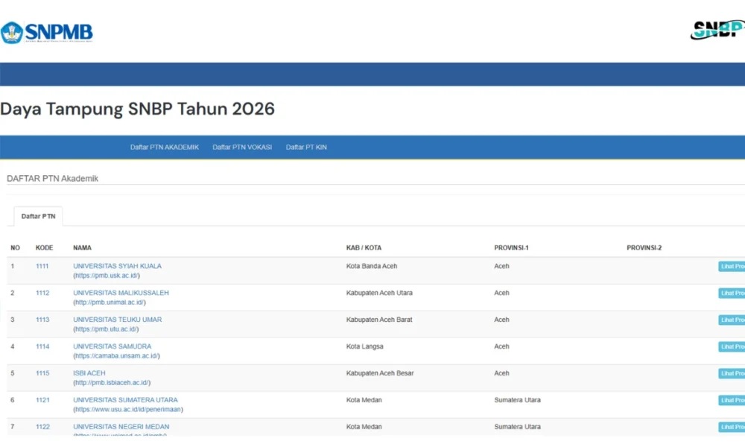Click code 1122 link
This screenshot has height=447, width=745.
42,427
